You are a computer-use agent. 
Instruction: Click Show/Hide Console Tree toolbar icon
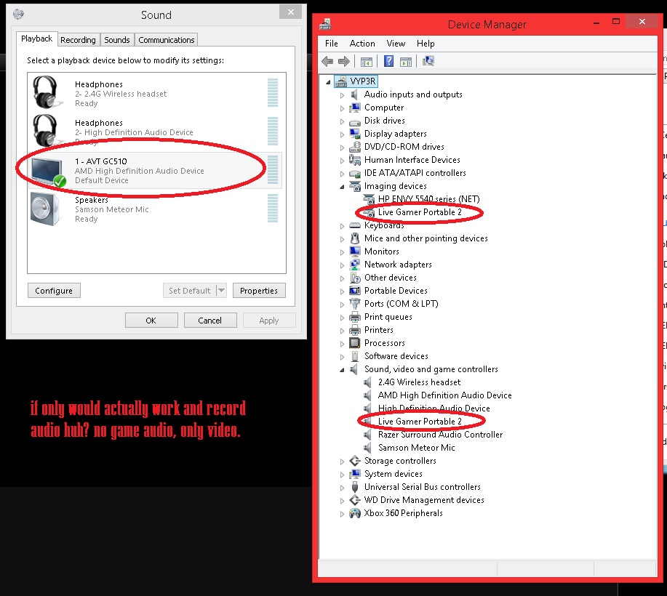pos(367,62)
